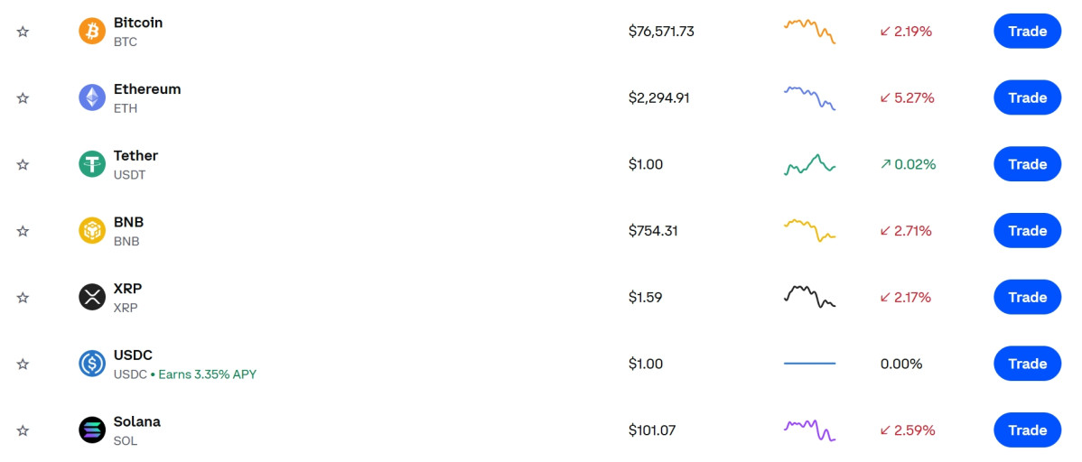Click Solana's purple price sparkline
The image size is (1082, 462).
(809, 430)
